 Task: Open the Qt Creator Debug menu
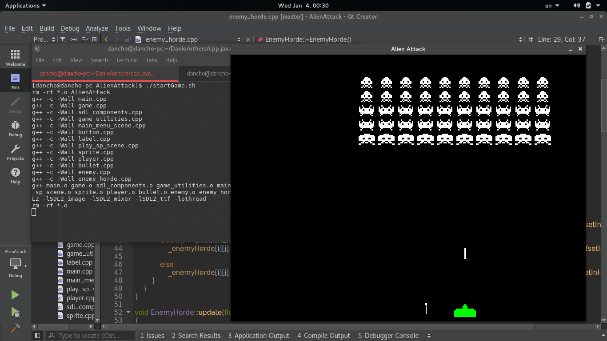(x=70, y=28)
